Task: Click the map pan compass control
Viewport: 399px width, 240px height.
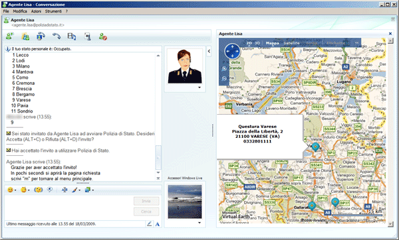Action: coord(232,51)
